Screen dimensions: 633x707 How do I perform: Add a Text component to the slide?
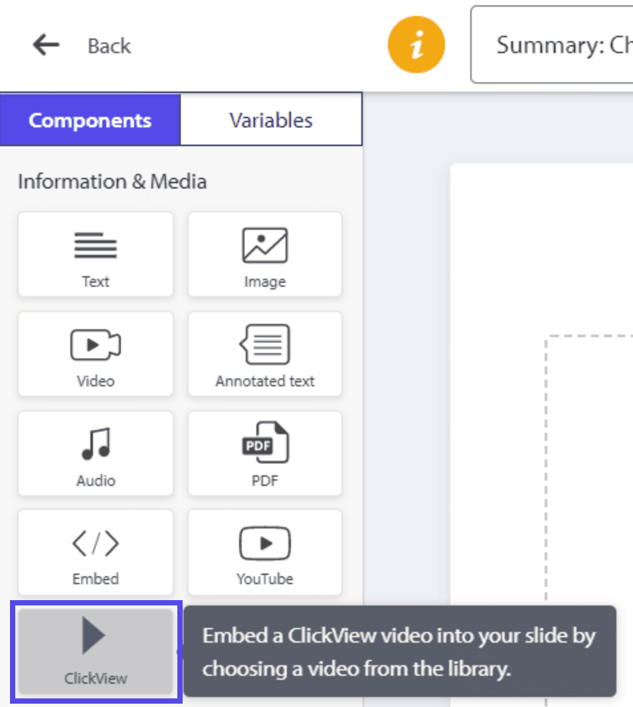95,254
